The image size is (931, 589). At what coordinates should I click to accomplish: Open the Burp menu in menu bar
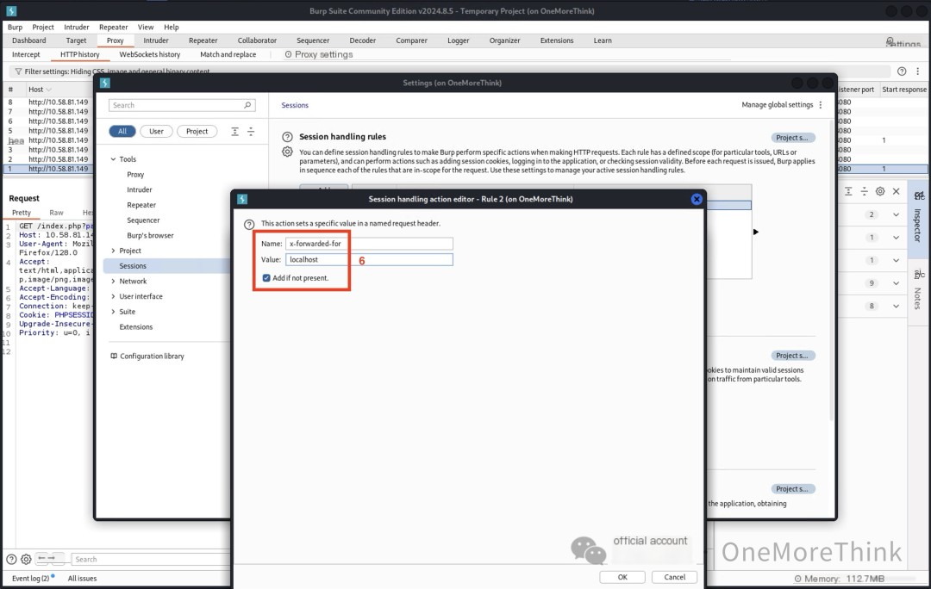pos(15,28)
